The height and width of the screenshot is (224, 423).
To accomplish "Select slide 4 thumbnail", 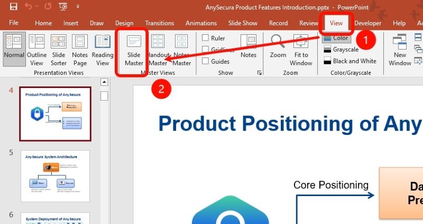I will click(x=56, y=114).
